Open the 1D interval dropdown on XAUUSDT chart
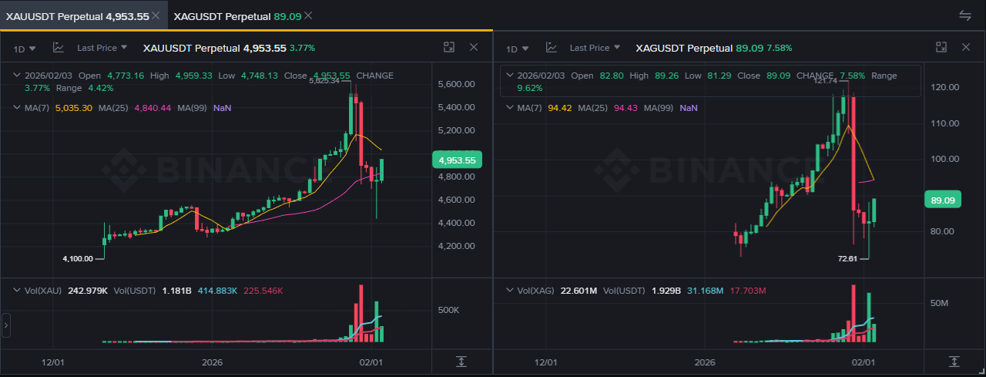 click(x=24, y=49)
